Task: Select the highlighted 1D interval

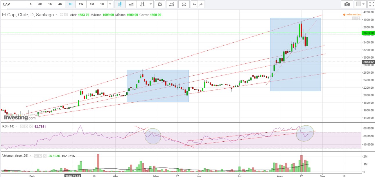Action: [70, 4]
